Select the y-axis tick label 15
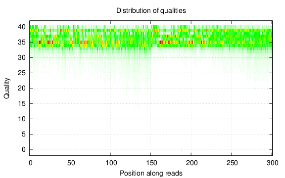Viewport: 285px width, 178px height. (22, 103)
